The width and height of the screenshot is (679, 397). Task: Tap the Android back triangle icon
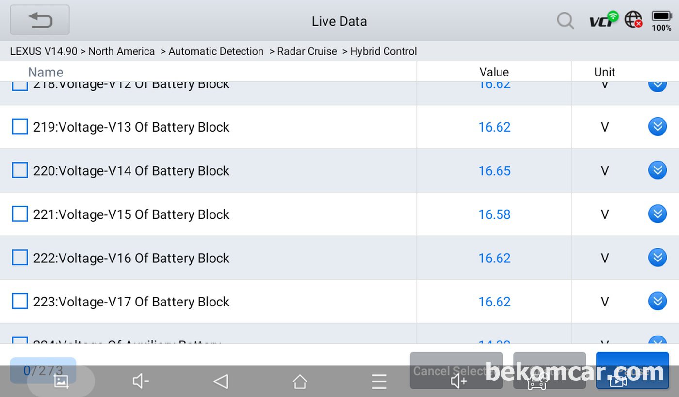tap(221, 382)
